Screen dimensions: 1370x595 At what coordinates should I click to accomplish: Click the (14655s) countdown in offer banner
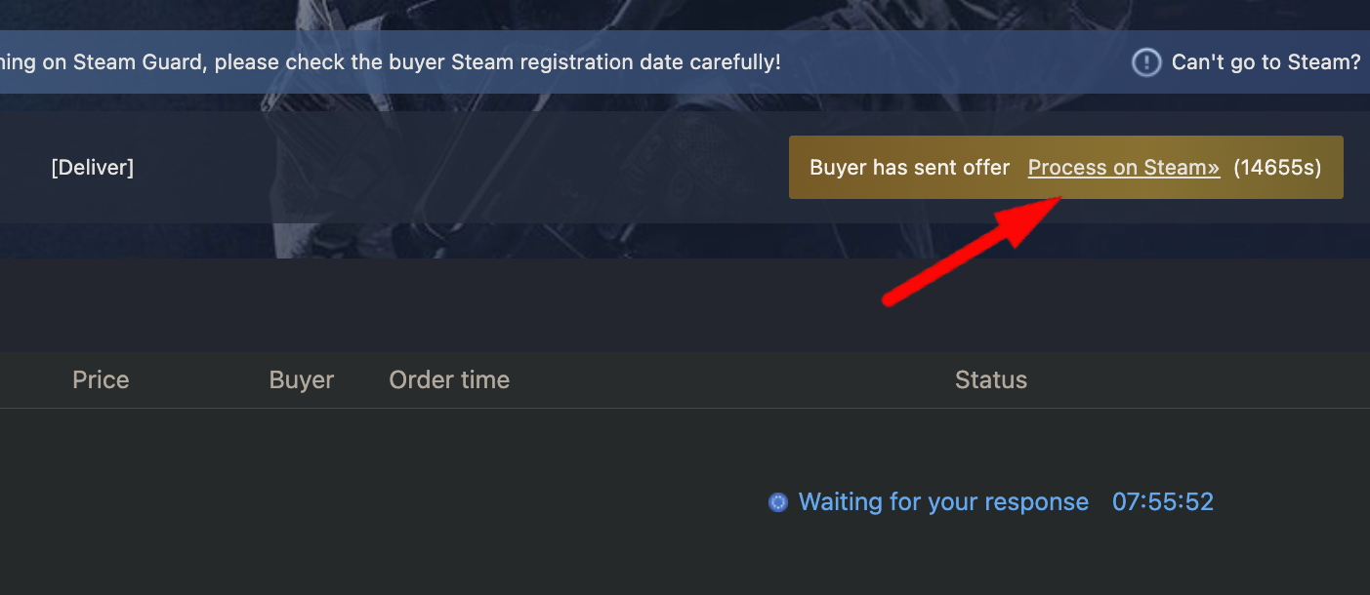coord(1277,168)
